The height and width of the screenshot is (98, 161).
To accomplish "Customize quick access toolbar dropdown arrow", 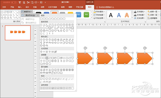I will coord(45,2).
